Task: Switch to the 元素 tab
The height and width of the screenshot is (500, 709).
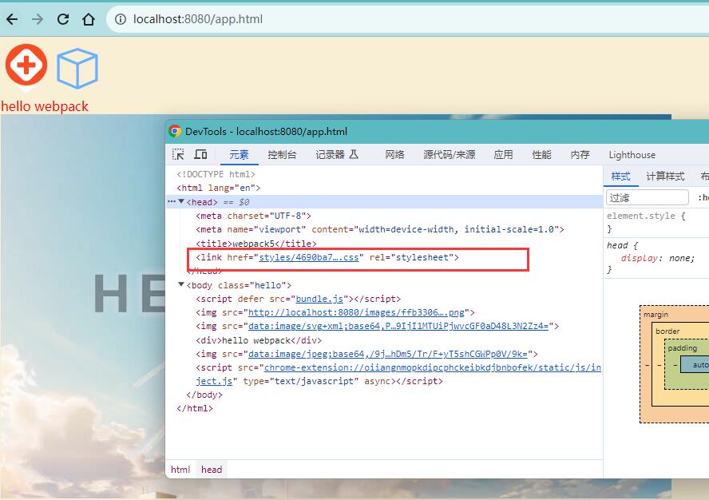Action: 239,155
